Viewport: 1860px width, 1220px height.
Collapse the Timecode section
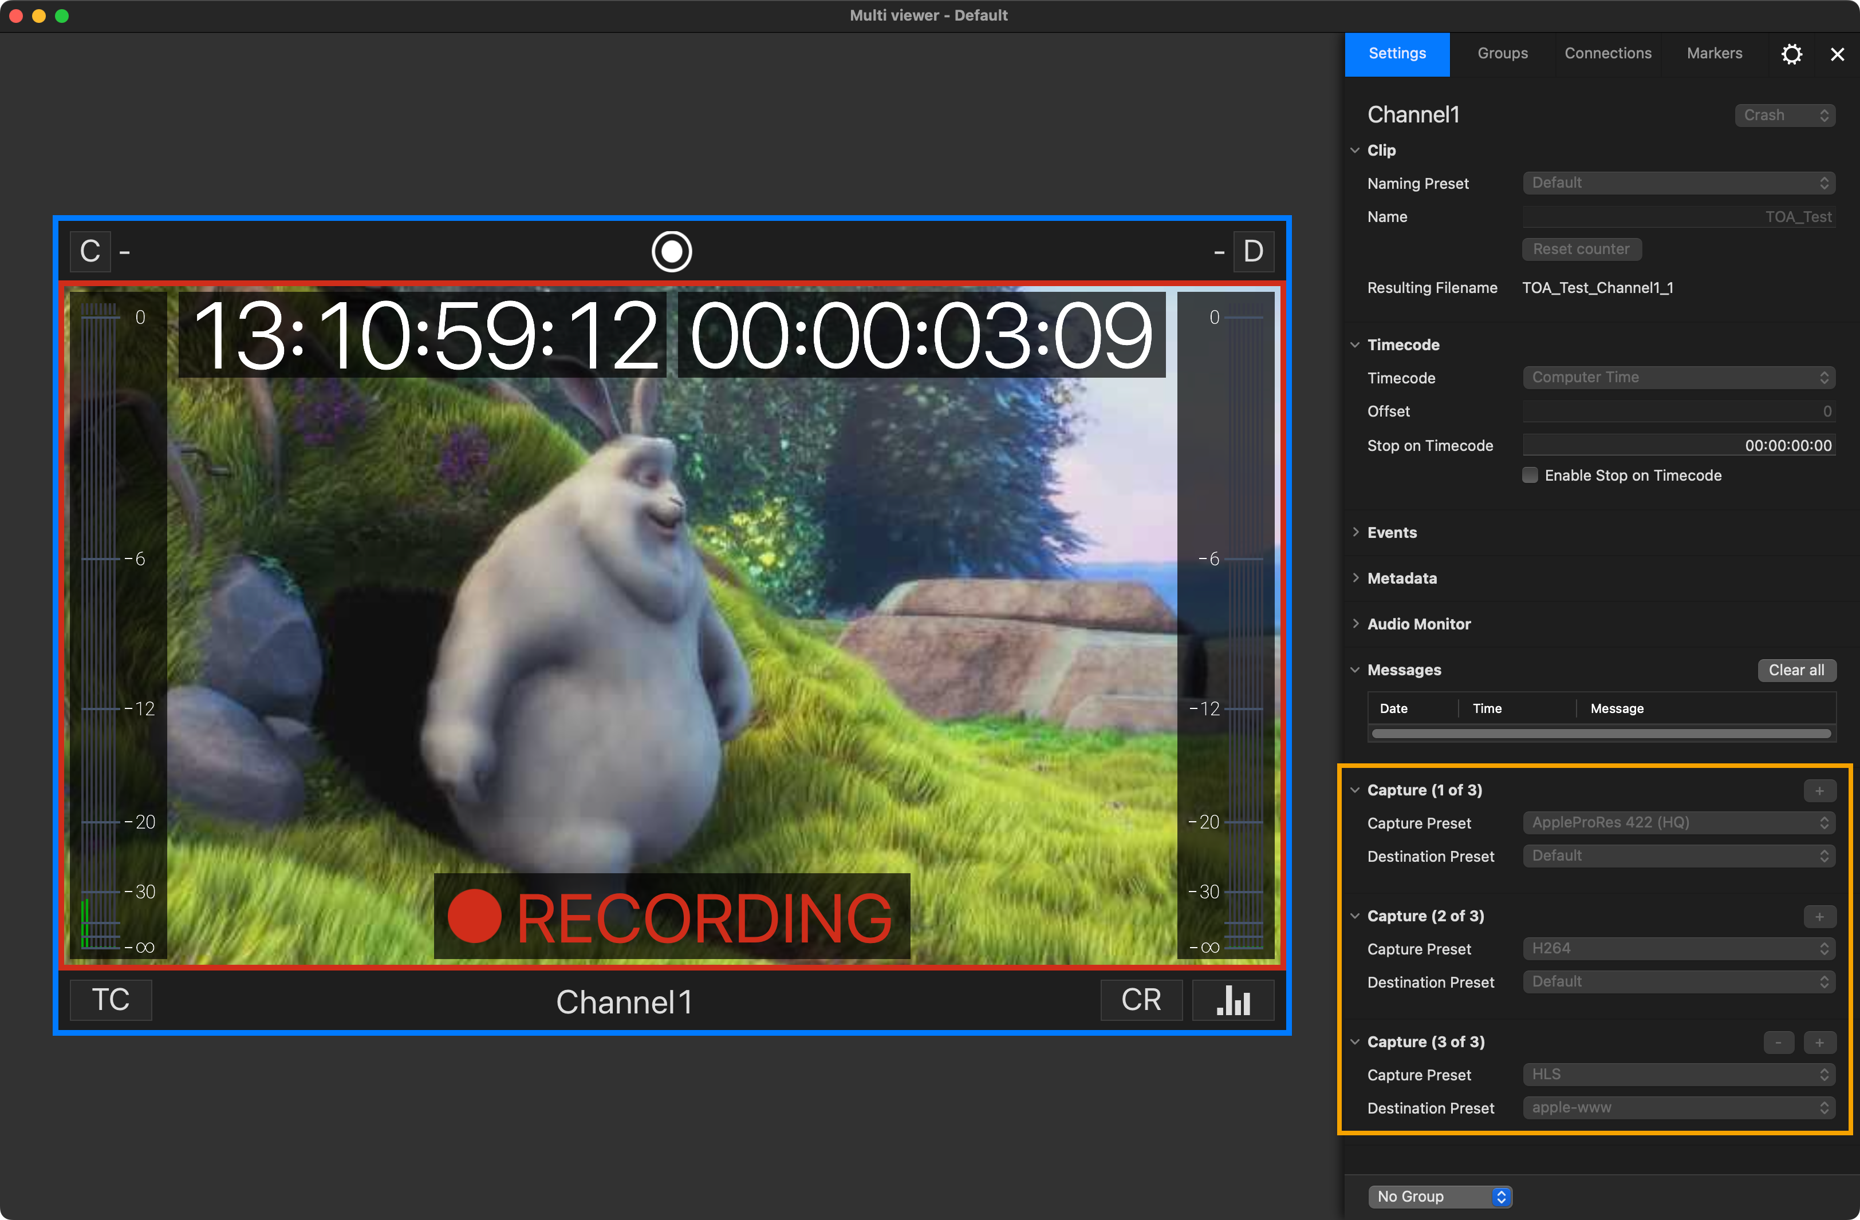[x=1355, y=344]
